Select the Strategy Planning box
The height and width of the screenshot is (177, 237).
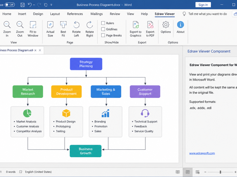[86, 64]
